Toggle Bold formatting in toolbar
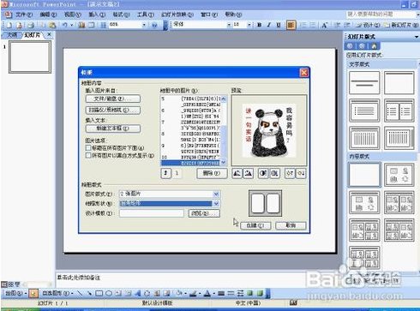Image resolution: width=420 pixels, height=311 pixels. 259,25
